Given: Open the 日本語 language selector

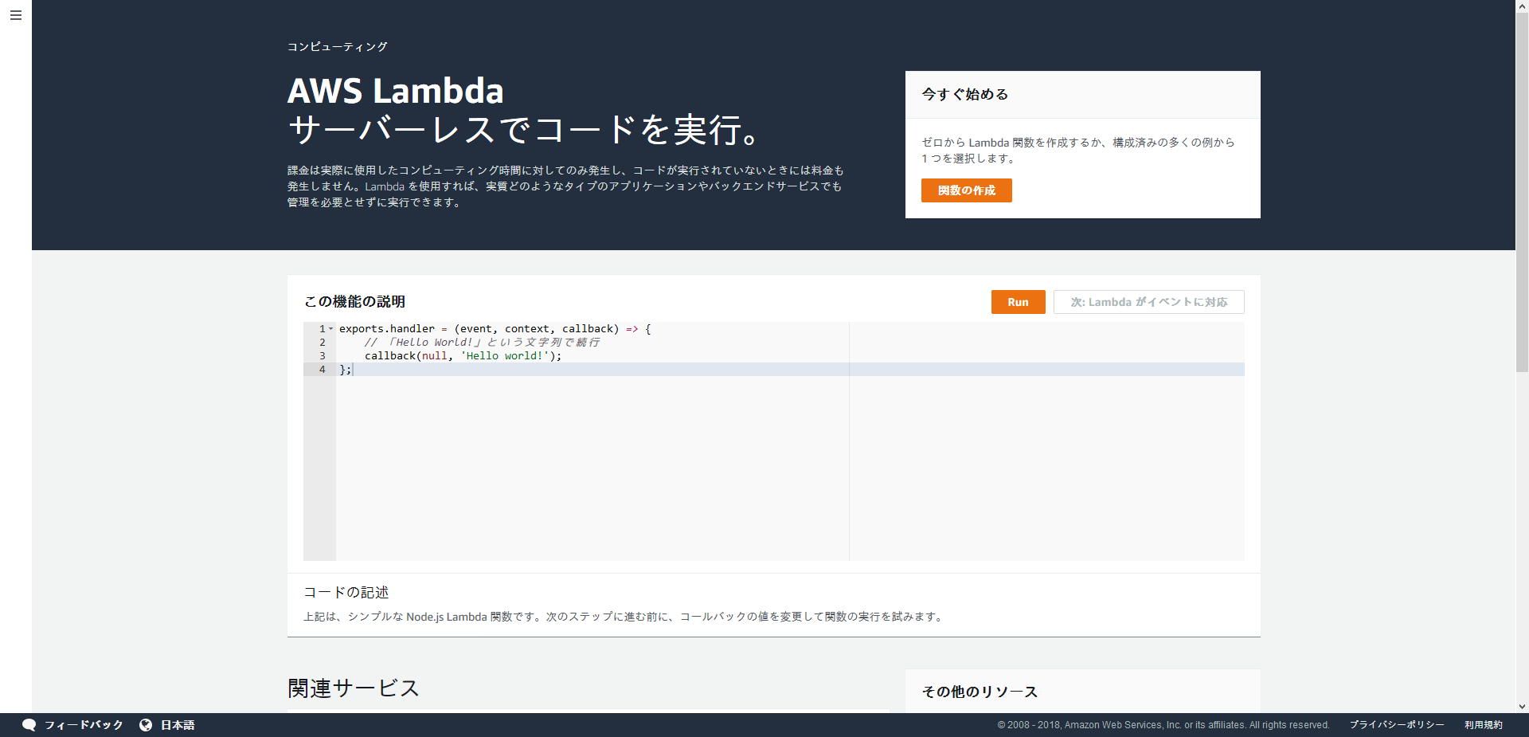Looking at the screenshot, I should coord(178,725).
